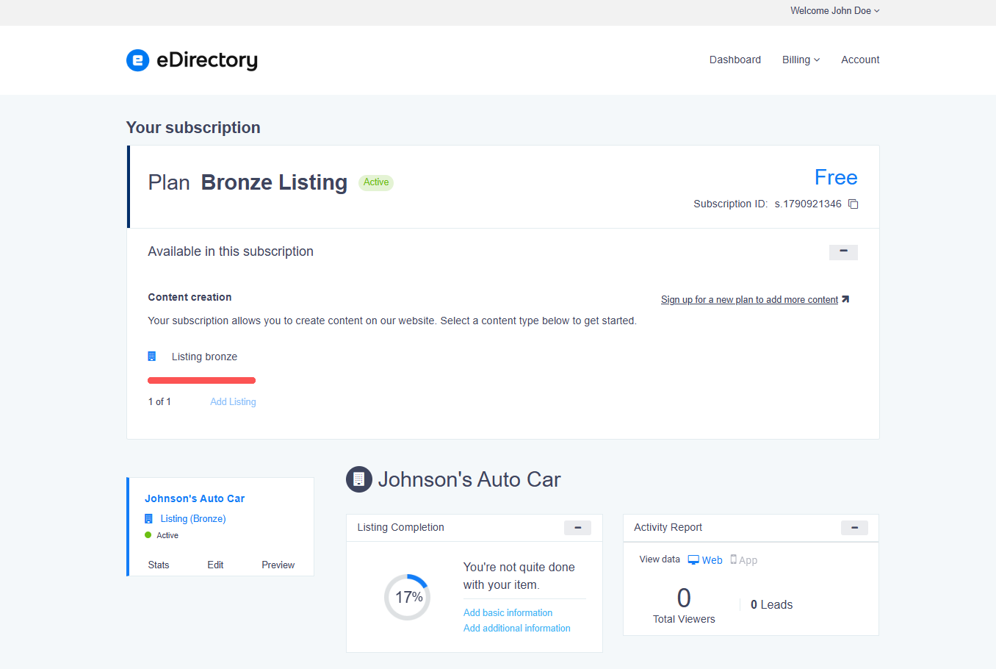Click the phone icon next to App
The image size is (996, 669).
click(x=733, y=559)
